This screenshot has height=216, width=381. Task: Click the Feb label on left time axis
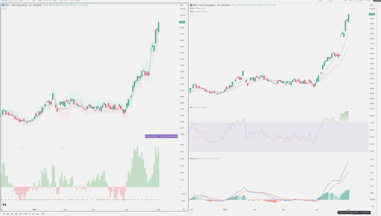click(x=64, y=210)
